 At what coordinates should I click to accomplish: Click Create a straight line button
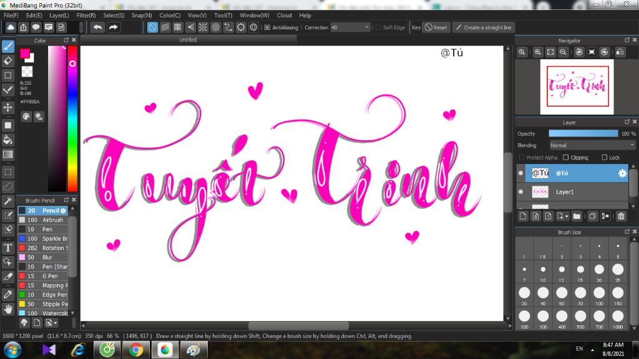pos(484,27)
